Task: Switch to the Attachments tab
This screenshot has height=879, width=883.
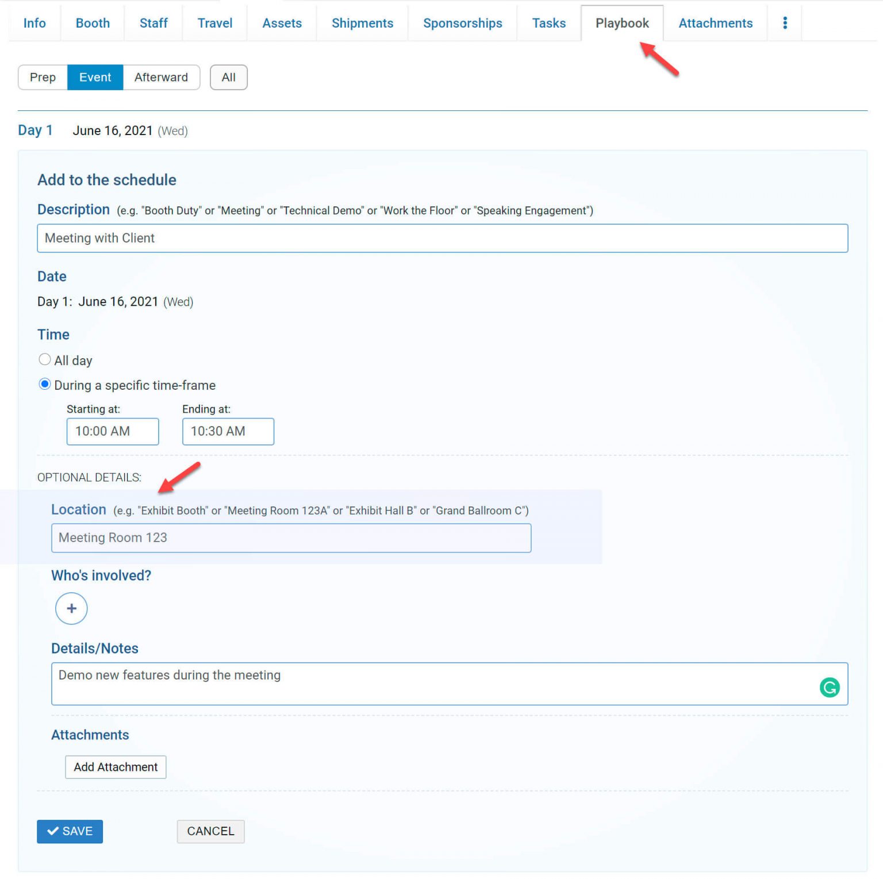Action: point(715,22)
